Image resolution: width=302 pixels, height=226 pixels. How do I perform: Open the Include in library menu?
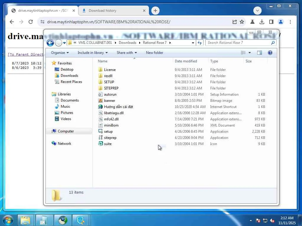point(92,53)
